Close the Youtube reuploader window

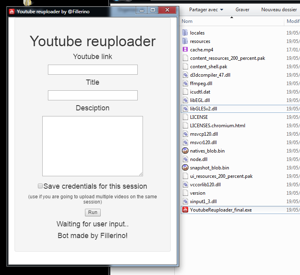pos(167,10)
